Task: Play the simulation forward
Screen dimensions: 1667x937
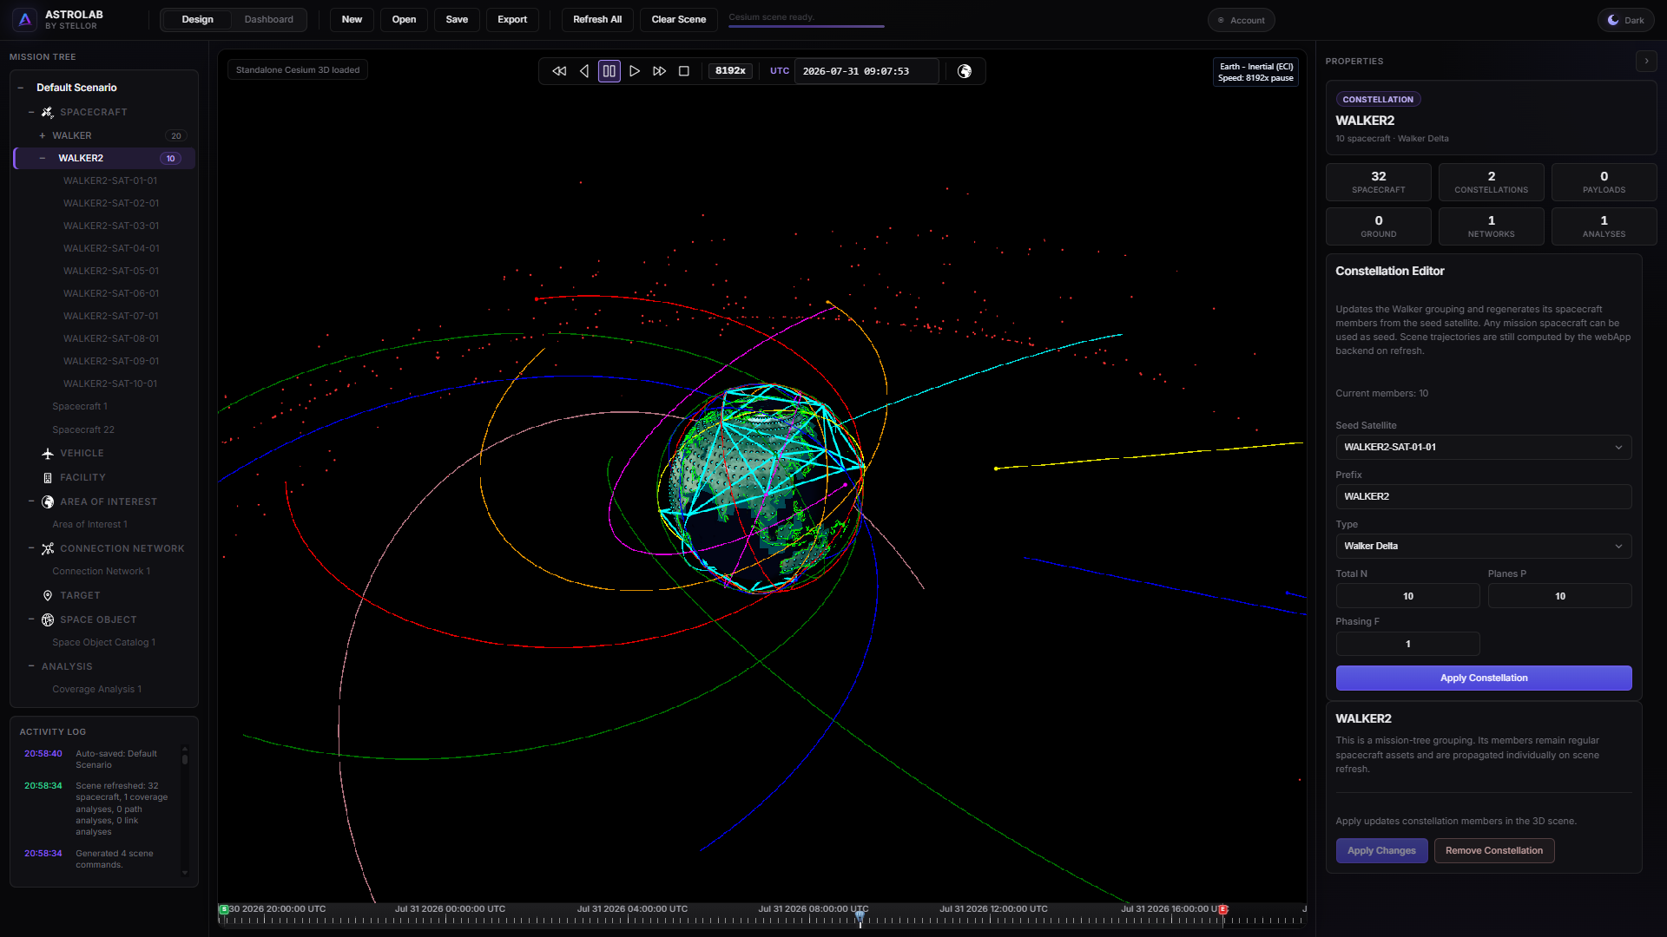Action: [635, 71]
